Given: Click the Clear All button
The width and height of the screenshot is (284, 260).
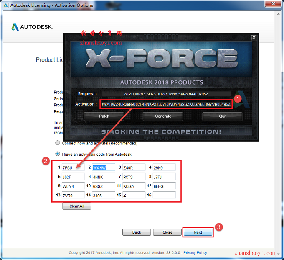Looking at the screenshot, I should click(x=76, y=206).
